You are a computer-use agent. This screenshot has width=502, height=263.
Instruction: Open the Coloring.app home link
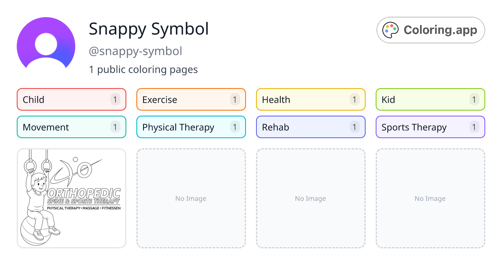pos(430,30)
